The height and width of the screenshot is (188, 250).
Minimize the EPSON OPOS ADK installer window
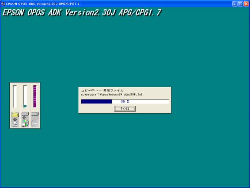point(235,4)
